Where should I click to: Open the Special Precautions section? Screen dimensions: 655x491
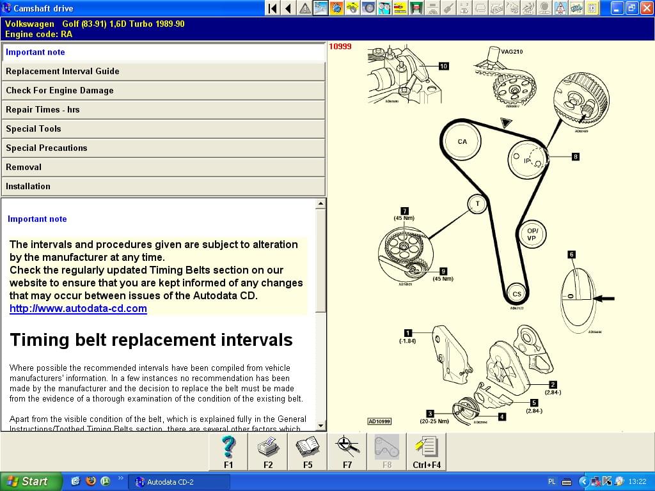point(163,148)
